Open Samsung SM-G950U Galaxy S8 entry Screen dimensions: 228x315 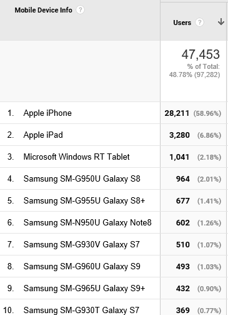click(82, 178)
